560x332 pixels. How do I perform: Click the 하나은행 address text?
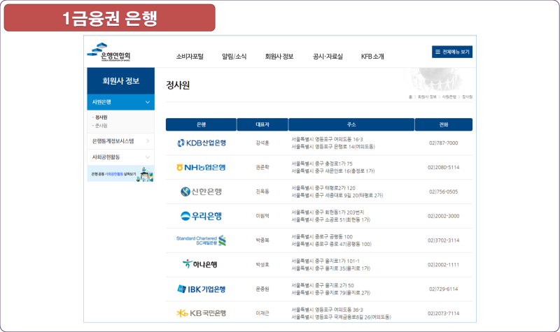330,265
